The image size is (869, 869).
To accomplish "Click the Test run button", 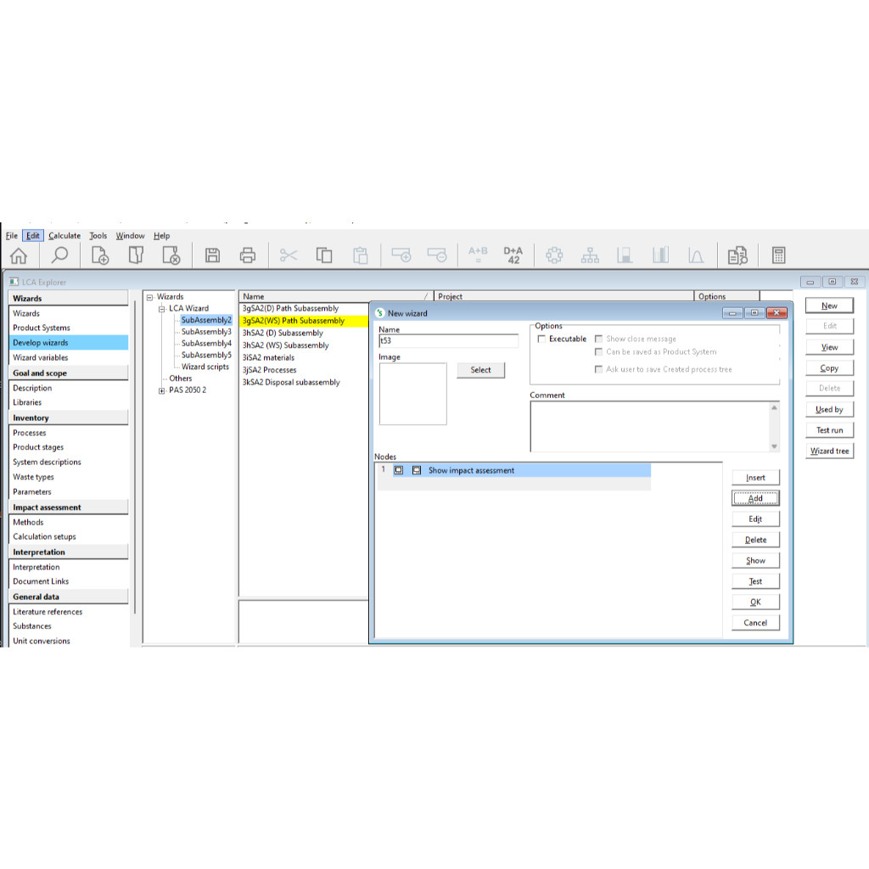I will click(829, 430).
